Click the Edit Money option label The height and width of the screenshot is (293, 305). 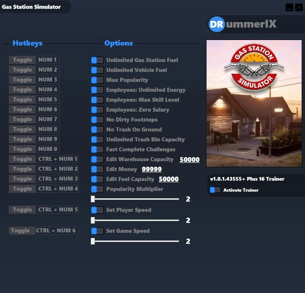[x=122, y=169]
